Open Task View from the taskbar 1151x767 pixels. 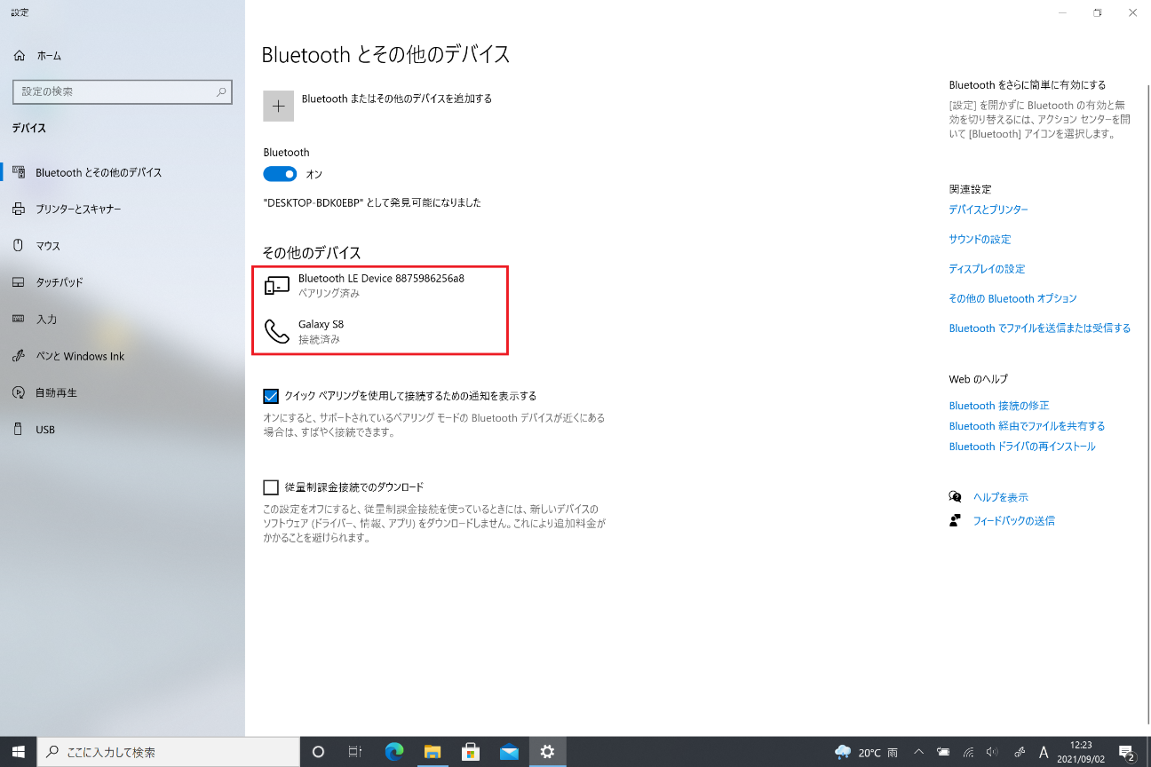tap(354, 752)
